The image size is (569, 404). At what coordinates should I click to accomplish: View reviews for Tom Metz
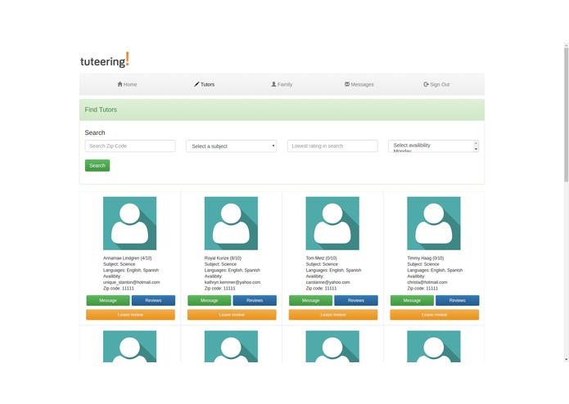tap(356, 300)
